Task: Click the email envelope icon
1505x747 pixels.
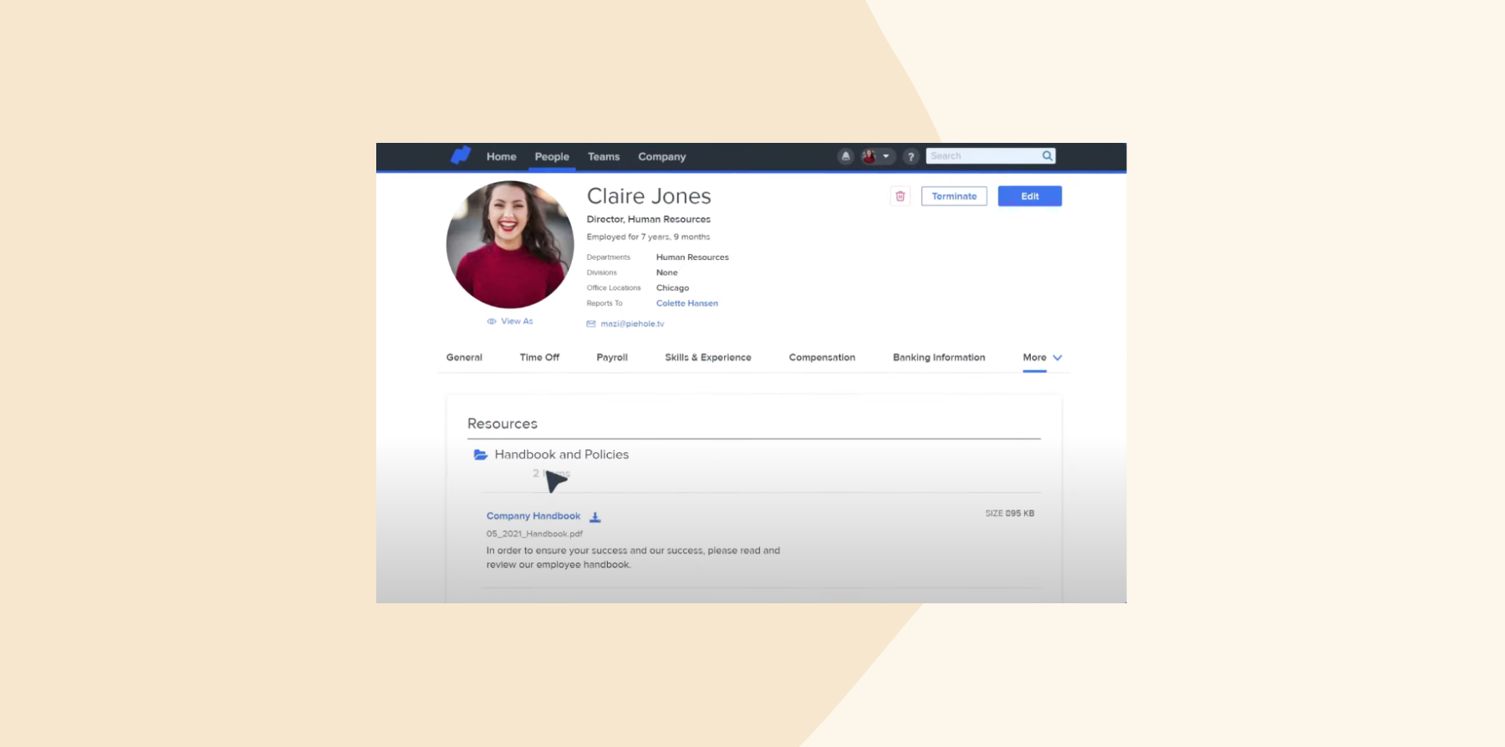Action: click(x=591, y=323)
